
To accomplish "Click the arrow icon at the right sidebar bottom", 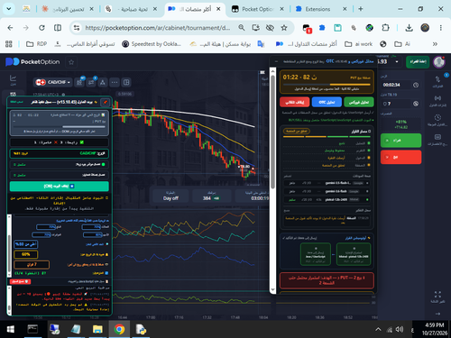I will coord(437,314).
